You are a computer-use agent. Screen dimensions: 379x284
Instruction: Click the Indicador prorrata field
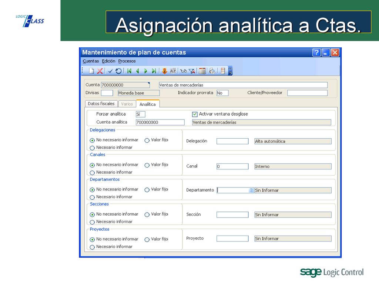(222, 93)
